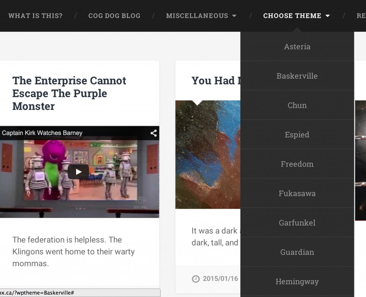Open the What Is This? page
The height and width of the screenshot is (297, 366).
(x=35, y=16)
